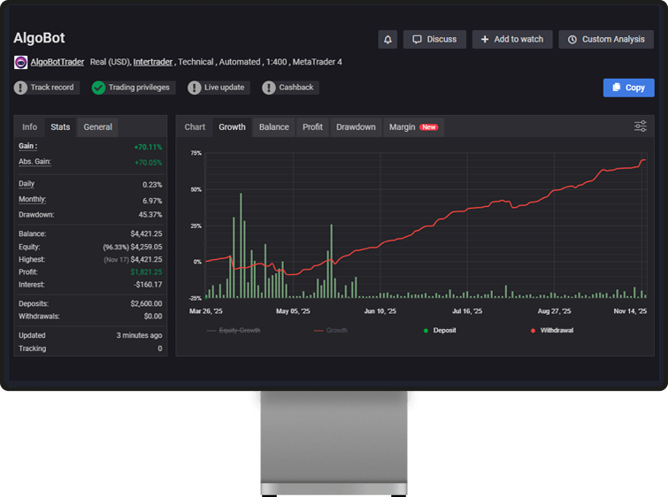
Task: Open the Custom Analysis button
Action: point(606,40)
